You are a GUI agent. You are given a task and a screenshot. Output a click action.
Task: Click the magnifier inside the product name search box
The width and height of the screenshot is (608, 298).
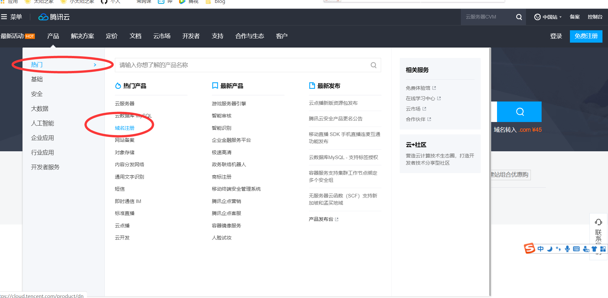click(x=374, y=65)
